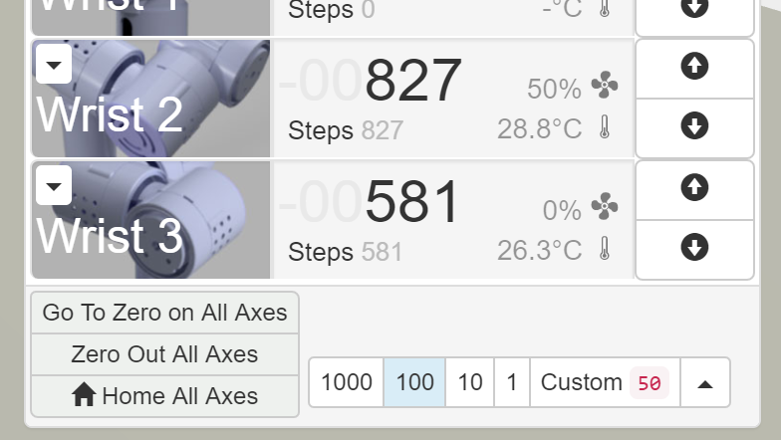Open the Wrist 2 dropdown menu
781x440 pixels.
54,64
